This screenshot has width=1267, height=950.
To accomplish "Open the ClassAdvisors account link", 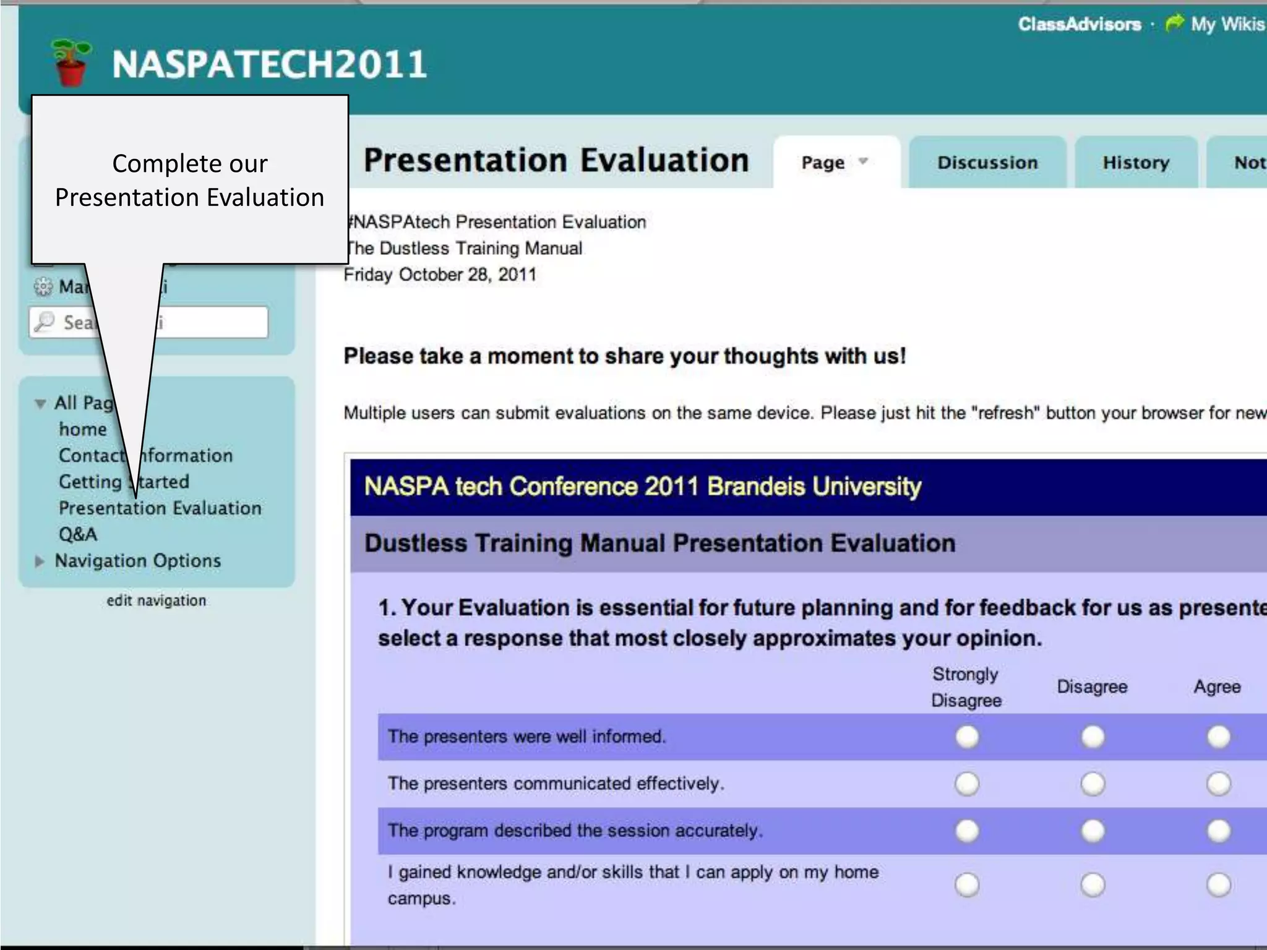I will coord(1080,24).
